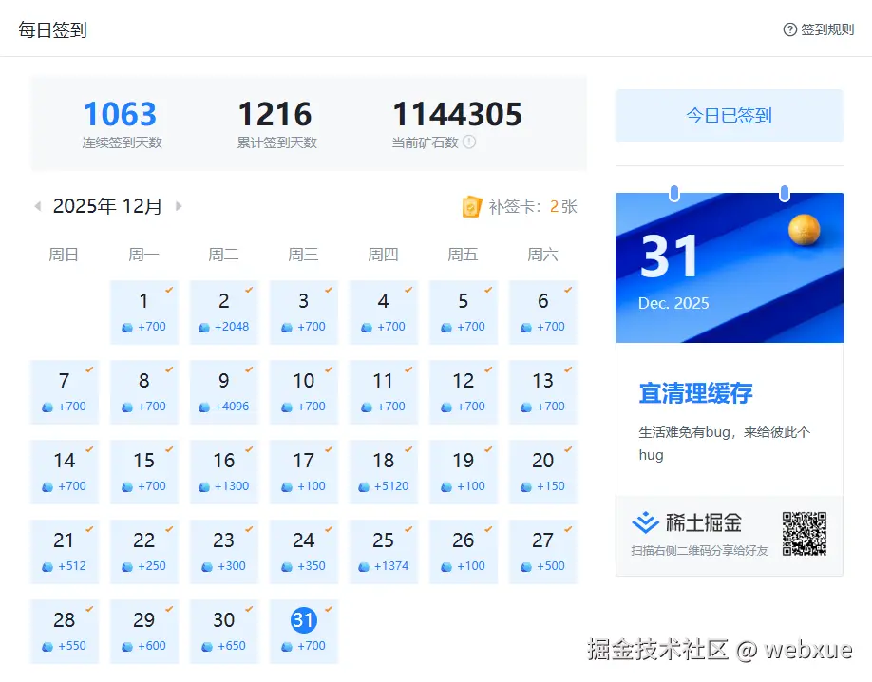Click the 每日签到 page title

(51, 29)
